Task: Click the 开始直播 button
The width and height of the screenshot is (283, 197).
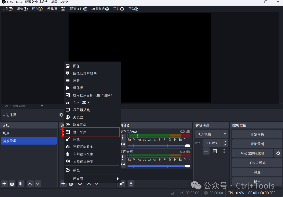Action: (x=257, y=134)
